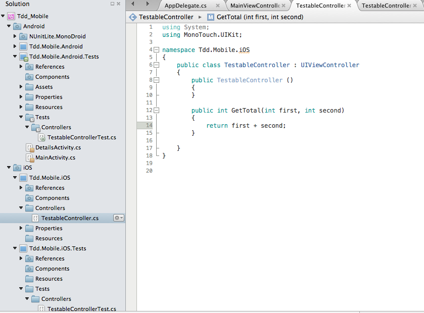Switch to the rightmost TestableController tab
This screenshot has width=424, height=313.
point(387,6)
